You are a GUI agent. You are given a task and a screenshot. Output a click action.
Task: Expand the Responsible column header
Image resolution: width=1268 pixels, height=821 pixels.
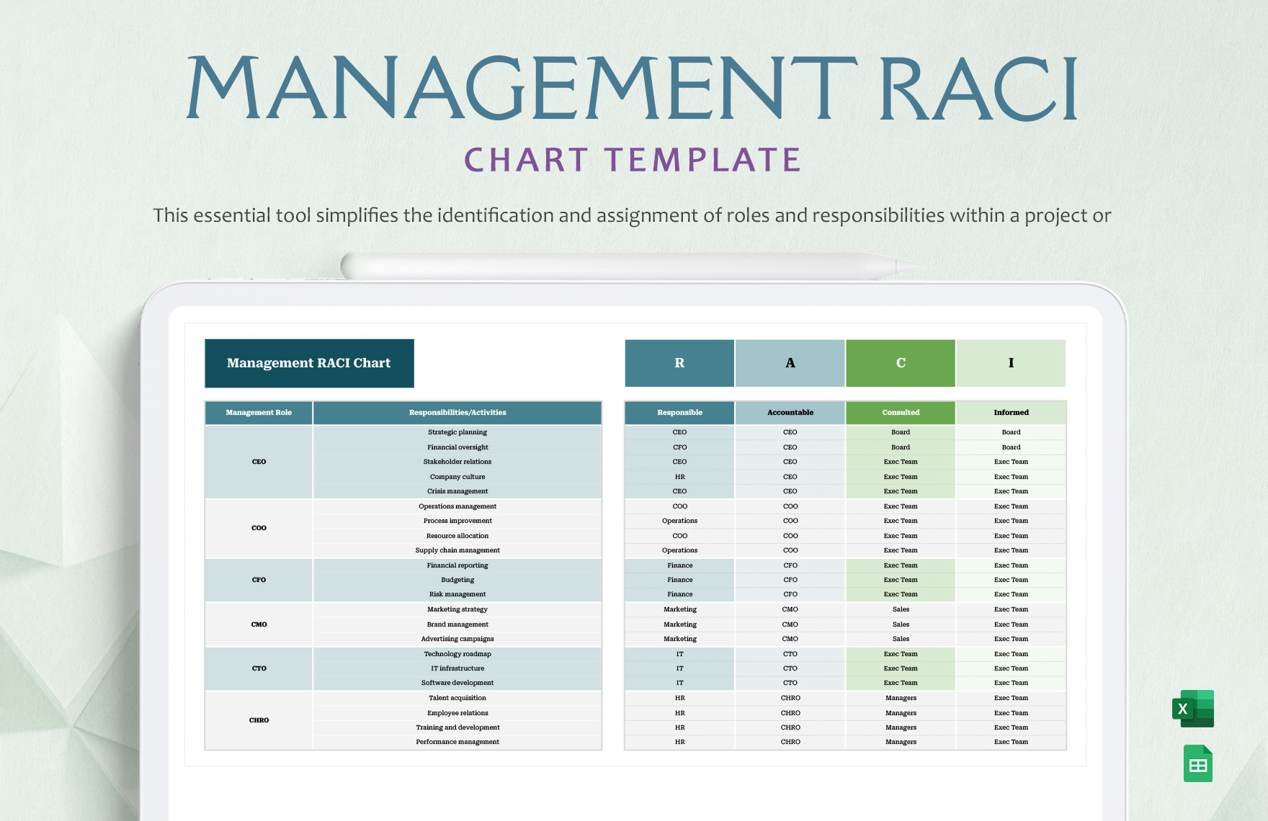click(679, 413)
